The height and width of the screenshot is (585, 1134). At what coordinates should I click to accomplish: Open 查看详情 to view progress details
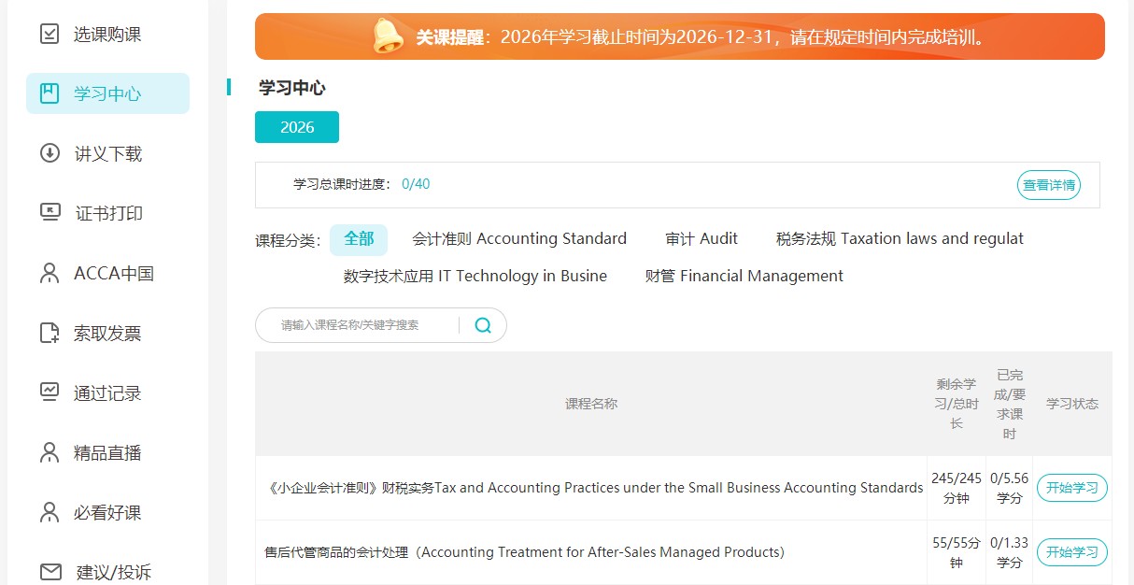(1048, 185)
